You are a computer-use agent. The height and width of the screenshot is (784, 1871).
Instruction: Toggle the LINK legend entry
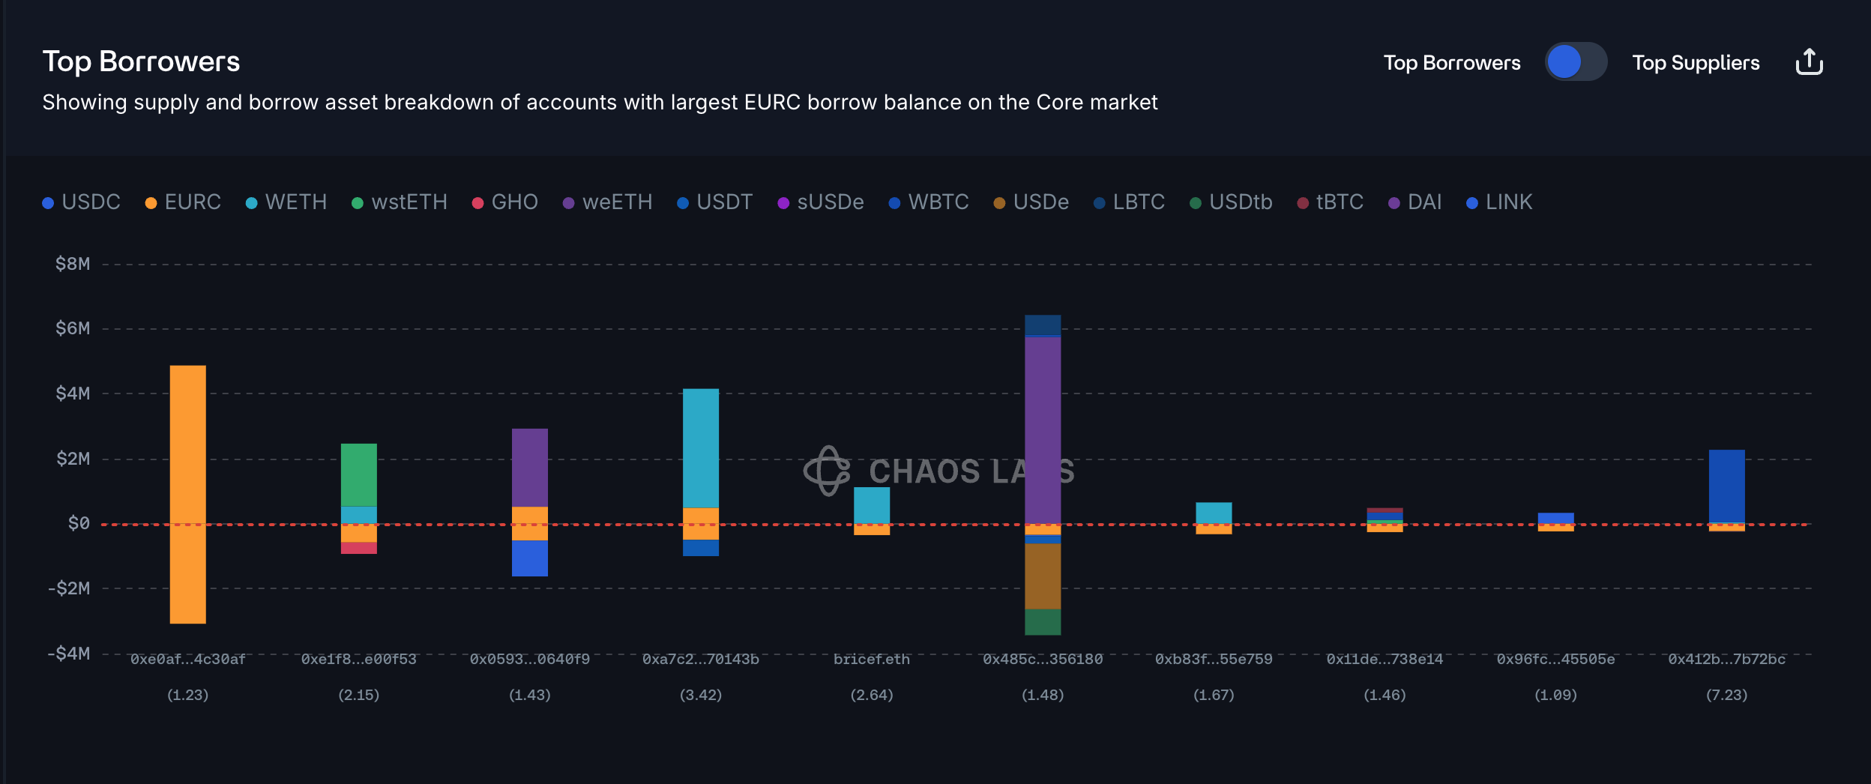(1499, 202)
